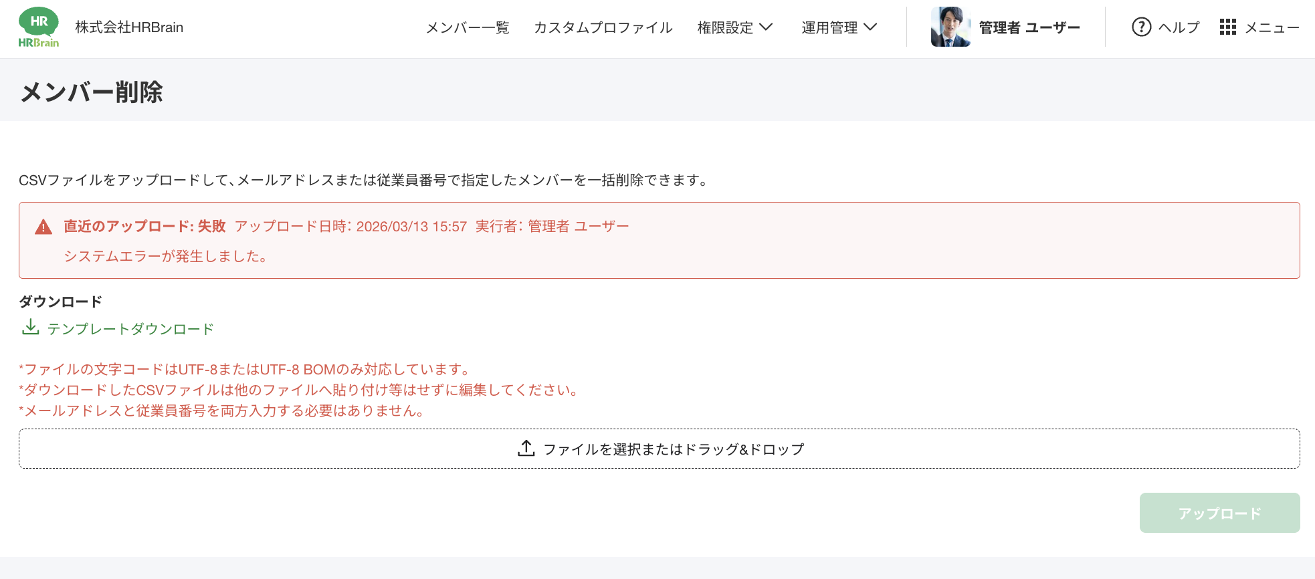Click the 株式会社HRBrain company name
Viewport: 1315px width, 579px height.
129,27
